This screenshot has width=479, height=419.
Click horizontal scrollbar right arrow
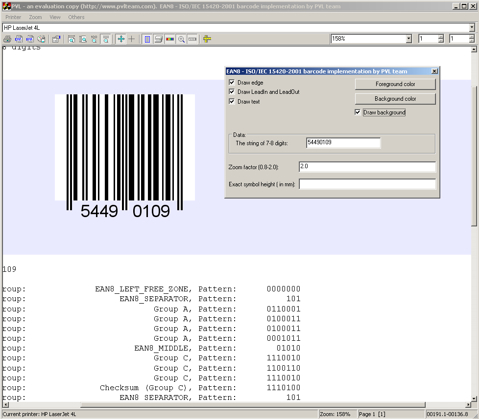(468, 405)
